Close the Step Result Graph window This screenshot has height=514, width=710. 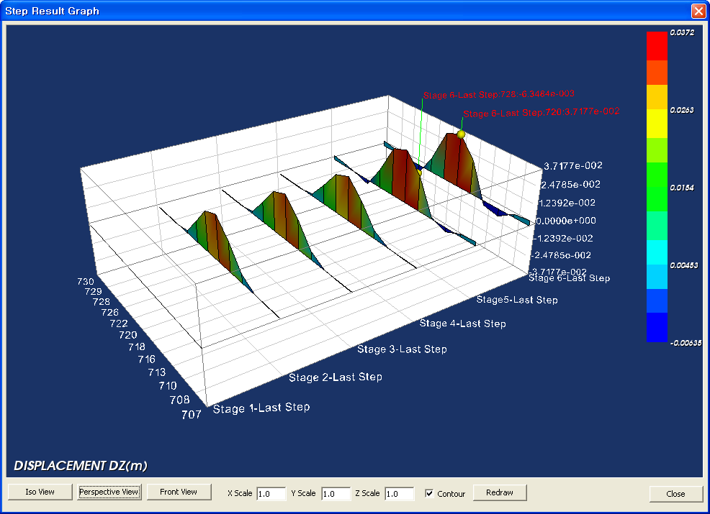(697, 12)
